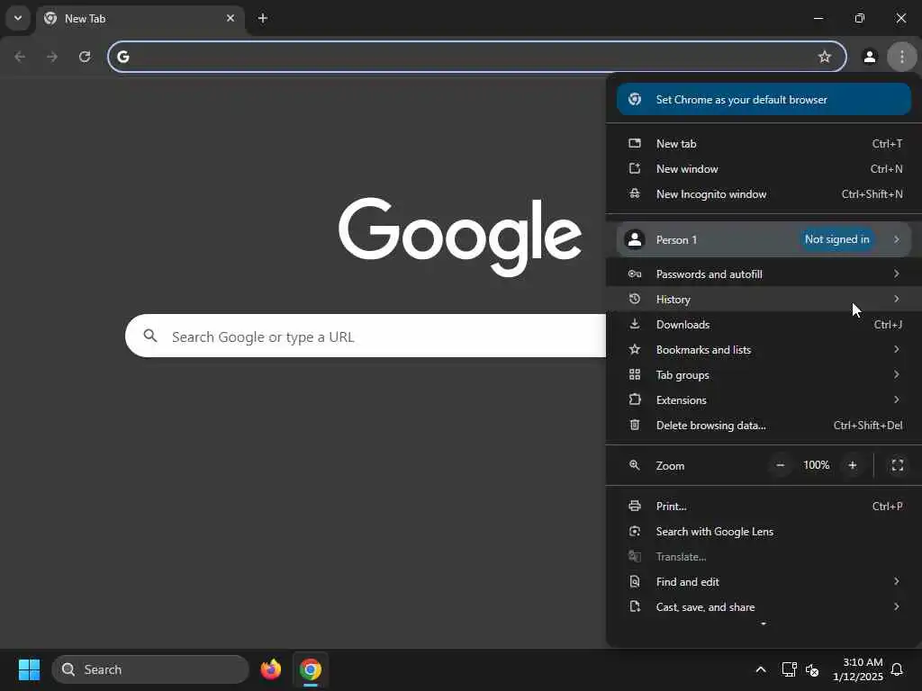Image resolution: width=922 pixels, height=691 pixels.
Task: Choose Search with Google Lens
Action: point(764,531)
